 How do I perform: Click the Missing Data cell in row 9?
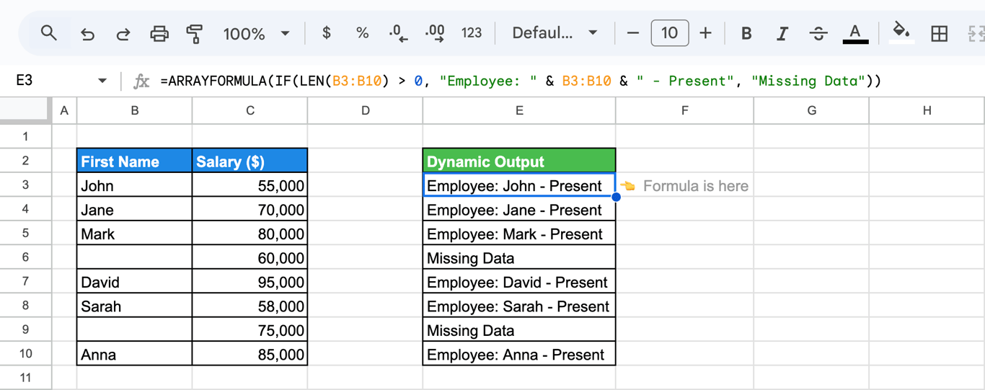pyautogui.click(x=519, y=330)
